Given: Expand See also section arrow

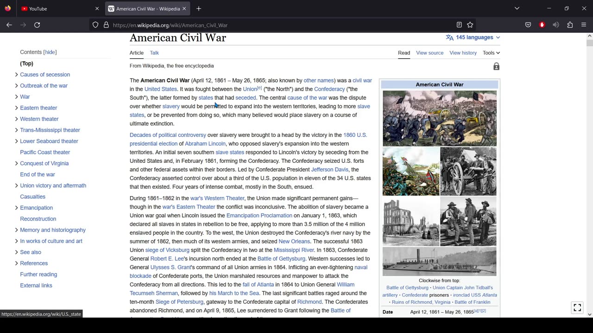Looking at the screenshot, I should tap(16, 252).
